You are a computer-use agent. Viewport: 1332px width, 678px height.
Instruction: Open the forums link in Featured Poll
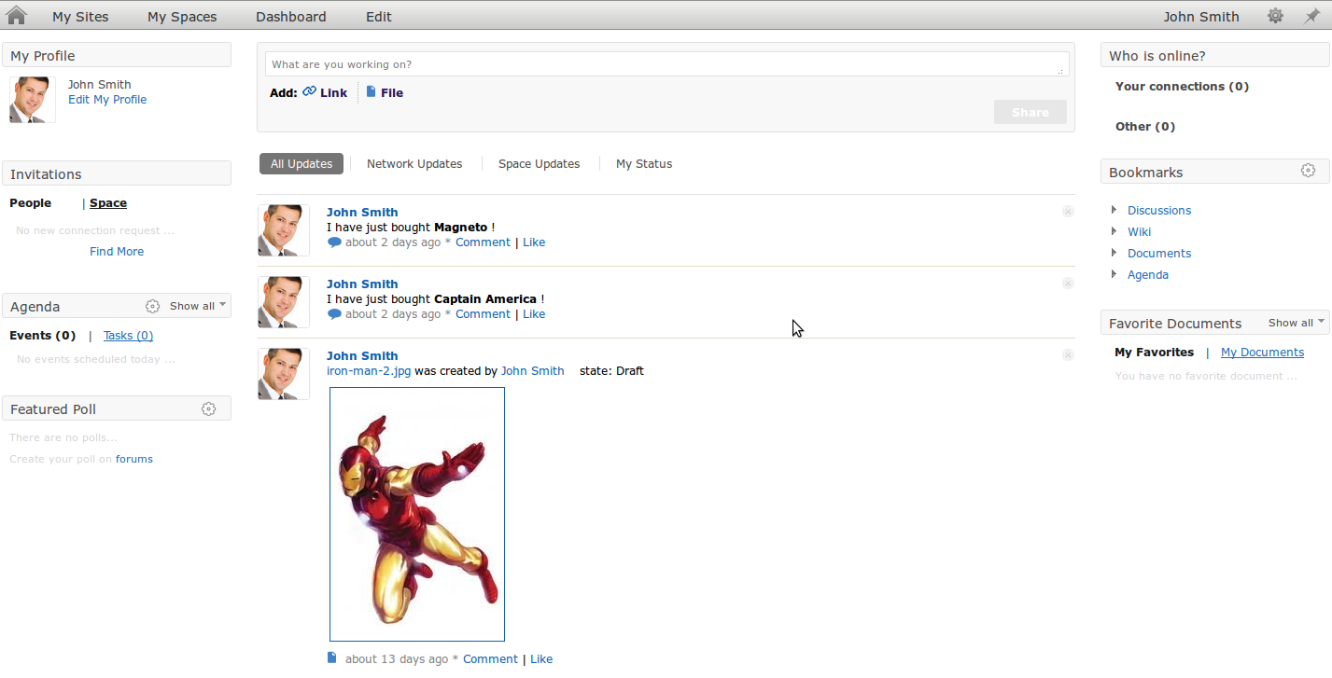[134, 459]
